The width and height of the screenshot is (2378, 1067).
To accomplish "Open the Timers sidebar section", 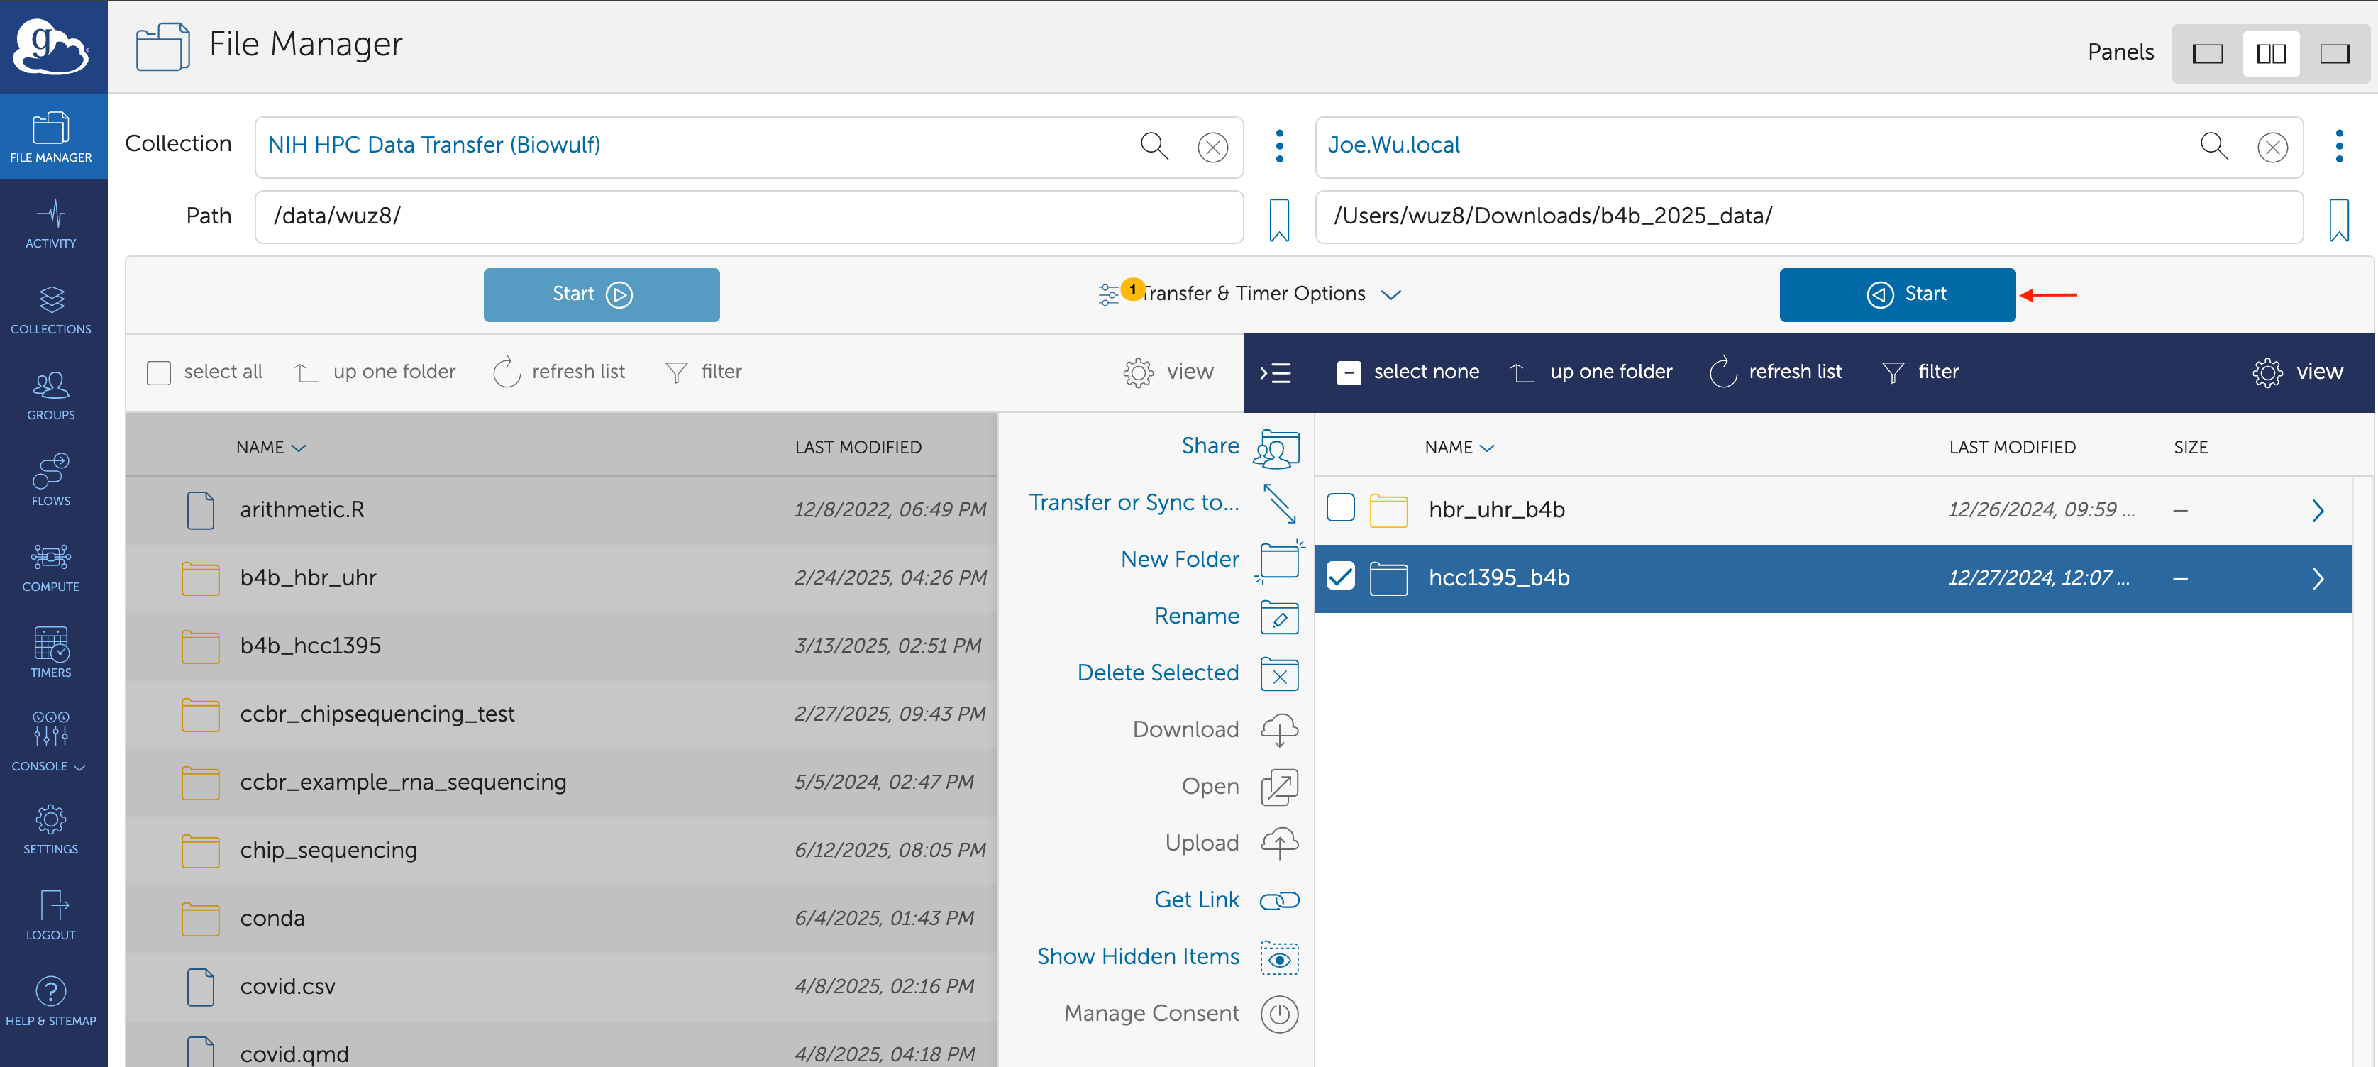I will 51,652.
